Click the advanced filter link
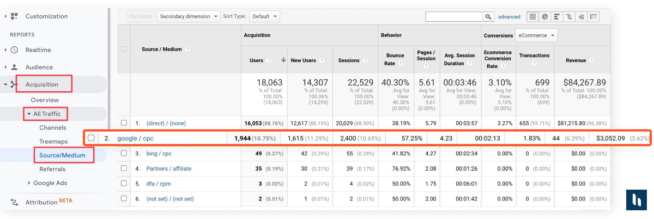This screenshot has width=654, height=219. click(509, 17)
